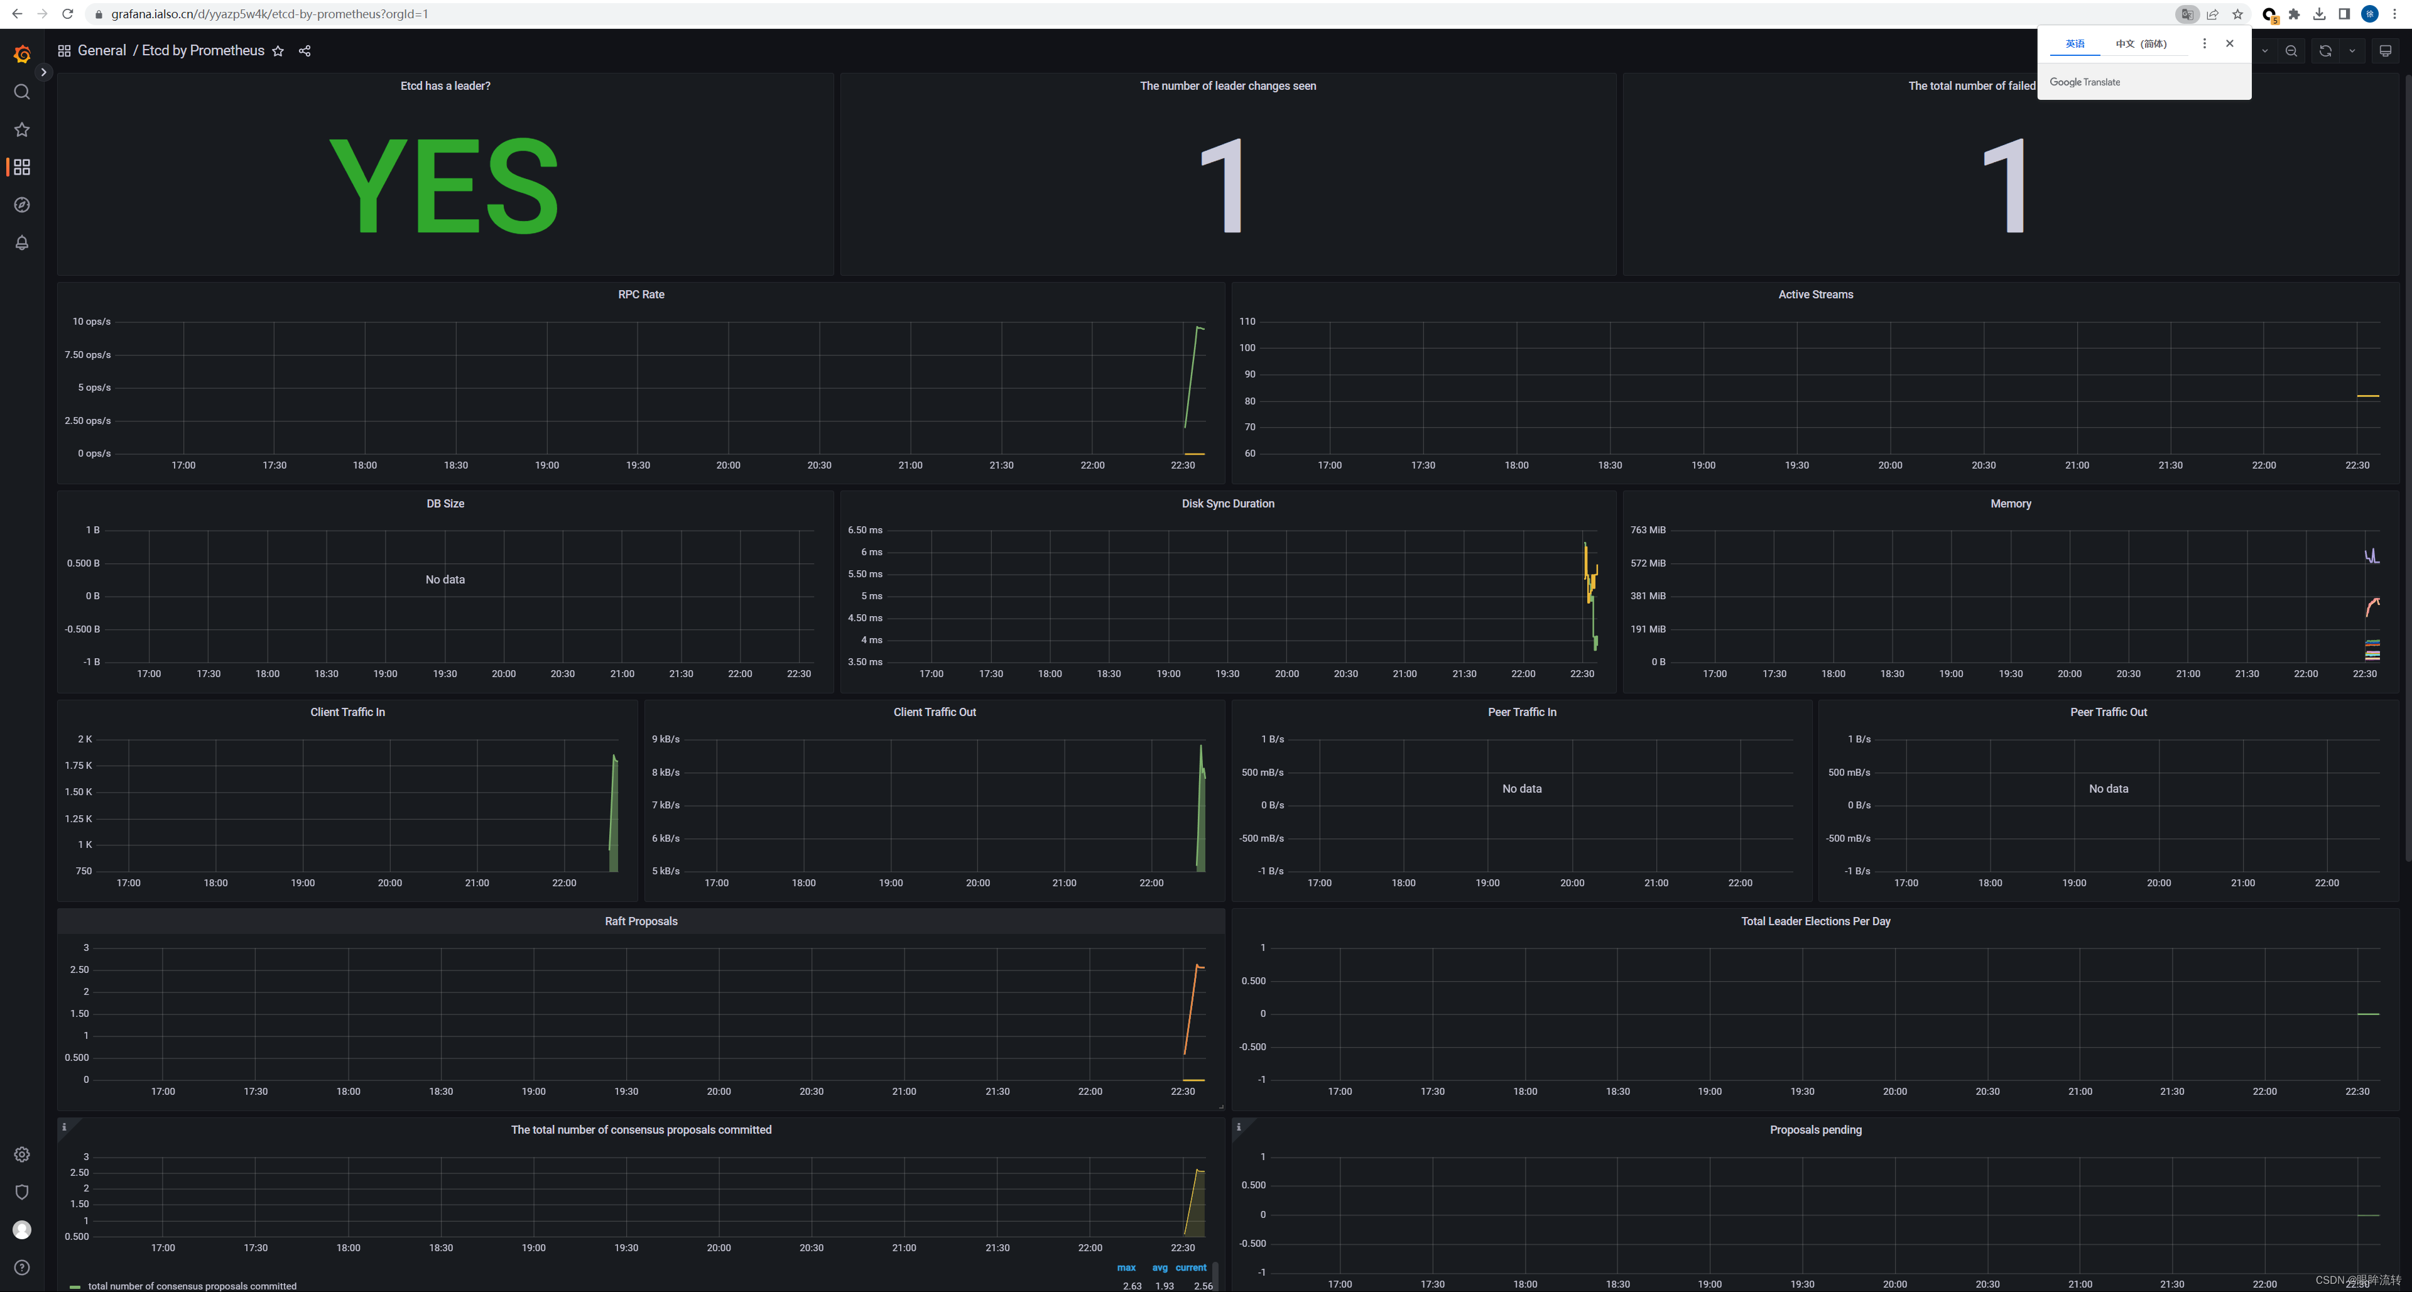Screen dimensions: 2412x1292
Task: Select the 中文（简体） tab in Translate popup
Action: (x=2141, y=44)
